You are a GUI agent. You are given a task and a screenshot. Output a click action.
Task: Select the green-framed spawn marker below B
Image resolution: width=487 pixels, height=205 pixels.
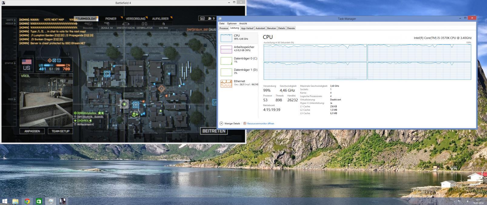point(135,114)
